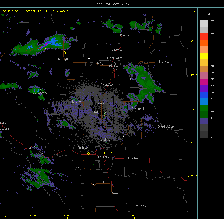224x219 pixels.
Task: Choose the royal blue swatch between 36 and 33
Action: 204,95
